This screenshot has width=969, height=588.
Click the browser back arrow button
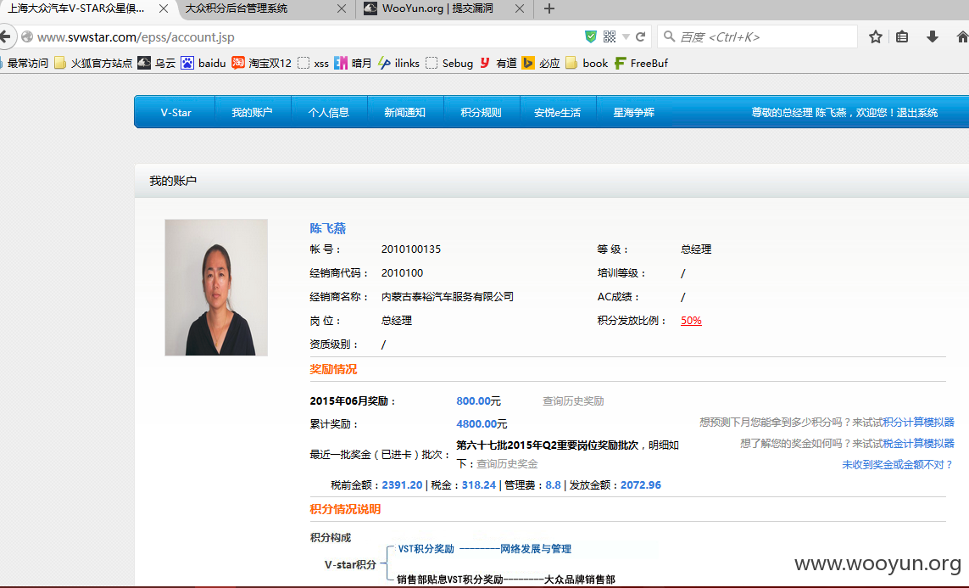tap(5, 37)
